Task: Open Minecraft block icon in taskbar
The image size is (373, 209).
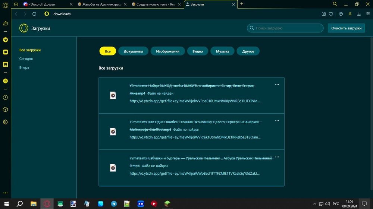Action: click(x=167, y=204)
